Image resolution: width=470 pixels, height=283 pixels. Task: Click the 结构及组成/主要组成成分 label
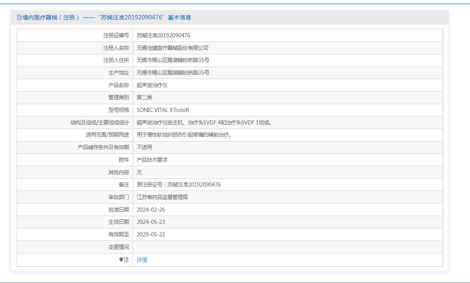99,122
